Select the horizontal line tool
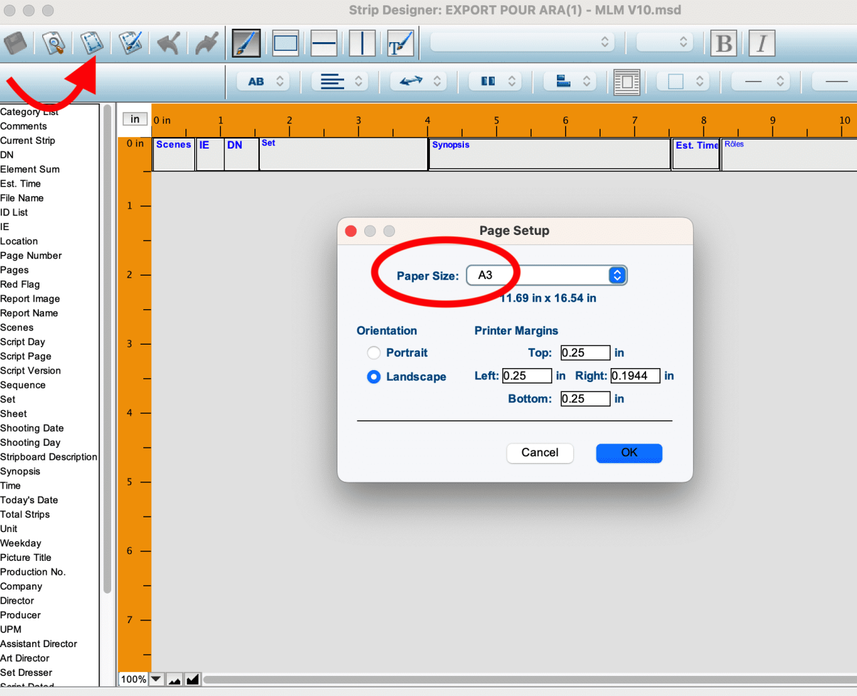857x696 pixels. pyautogui.click(x=324, y=43)
